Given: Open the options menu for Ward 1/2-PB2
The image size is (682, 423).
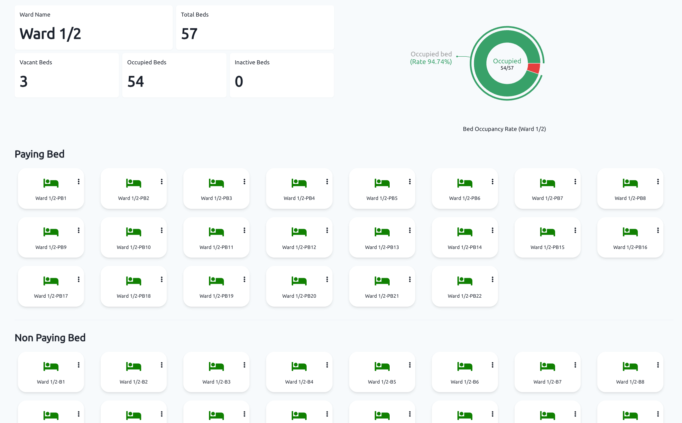Looking at the screenshot, I should coord(162,181).
